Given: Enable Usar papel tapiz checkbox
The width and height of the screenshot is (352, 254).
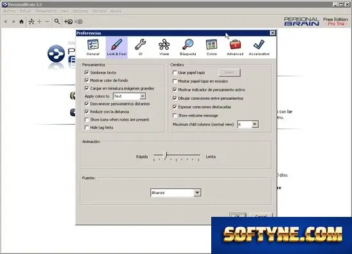Looking at the screenshot, I should [x=175, y=72].
